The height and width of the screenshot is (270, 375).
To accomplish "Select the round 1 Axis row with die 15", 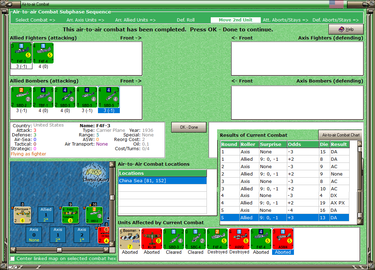I will click(x=285, y=152).
